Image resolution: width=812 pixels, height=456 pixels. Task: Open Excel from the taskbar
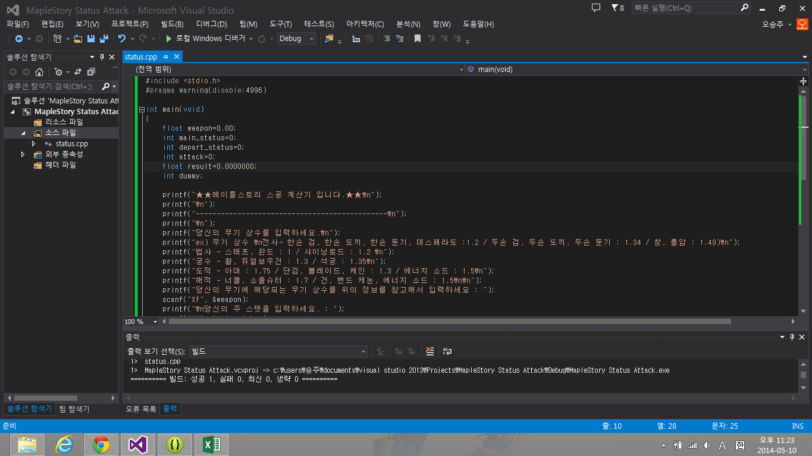click(212, 445)
